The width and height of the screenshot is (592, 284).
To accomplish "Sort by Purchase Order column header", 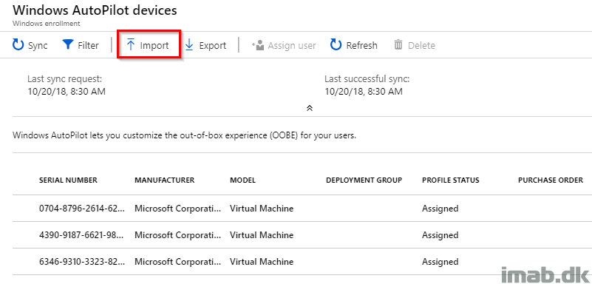I will [551, 180].
